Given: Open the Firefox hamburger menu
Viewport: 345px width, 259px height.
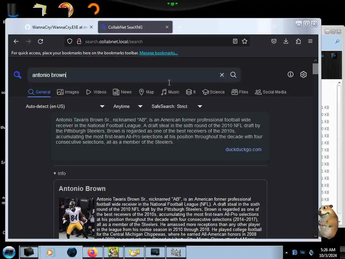Looking at the screenshot, I should point(310,41).
